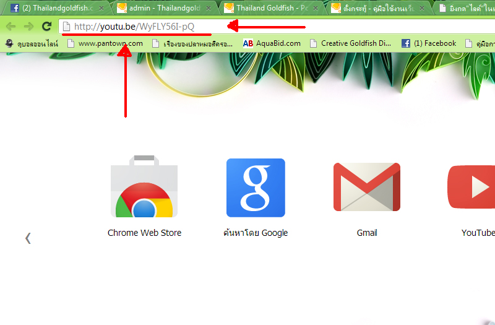Click the page icon in the address bar
Viewport: 495px width, 325px height.
pos(66,27)
